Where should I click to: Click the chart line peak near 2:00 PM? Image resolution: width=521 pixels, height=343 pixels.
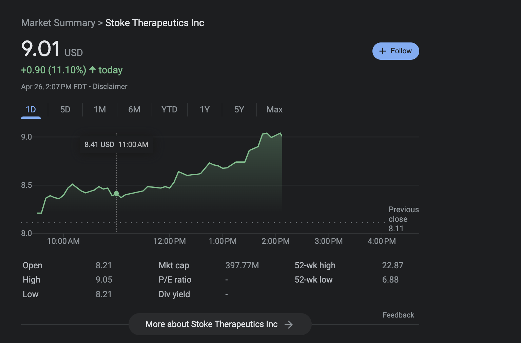(267, 133)
